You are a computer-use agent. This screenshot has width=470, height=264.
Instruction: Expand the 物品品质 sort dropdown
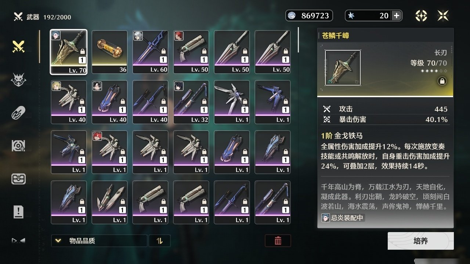tap(99, 241)
